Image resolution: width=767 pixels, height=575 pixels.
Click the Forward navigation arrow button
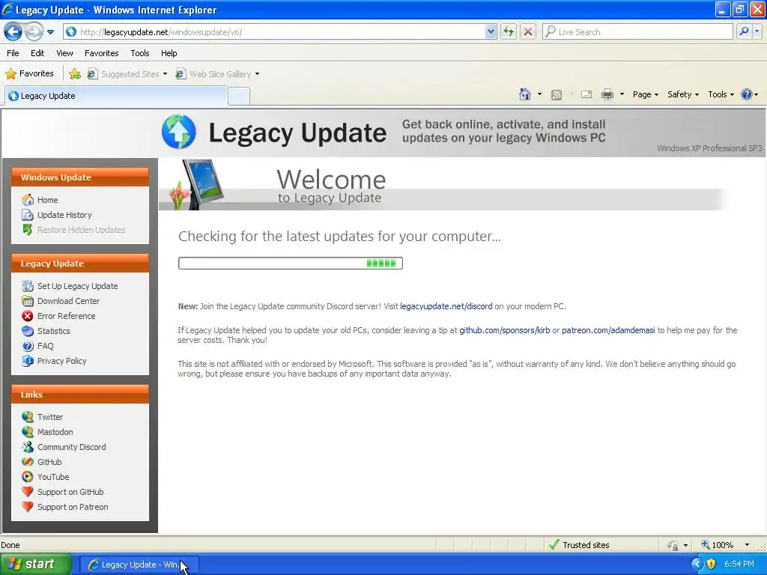click(34, 31)
